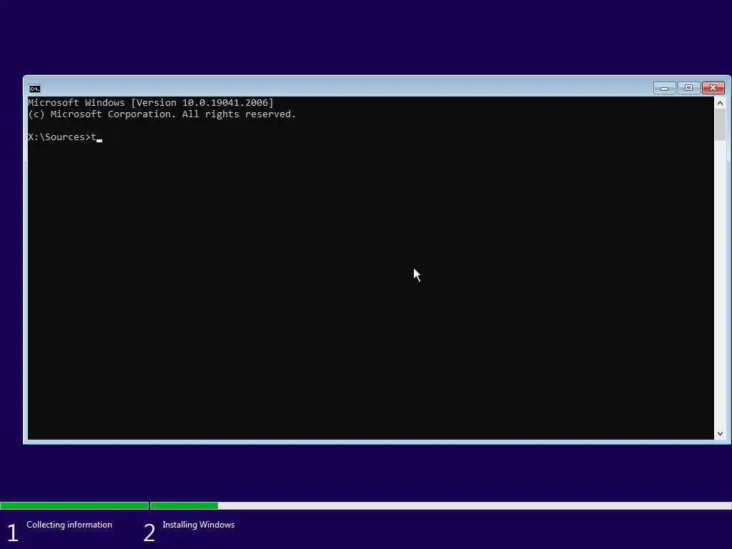Click the scrollbar down arrow

coord(720,434)
